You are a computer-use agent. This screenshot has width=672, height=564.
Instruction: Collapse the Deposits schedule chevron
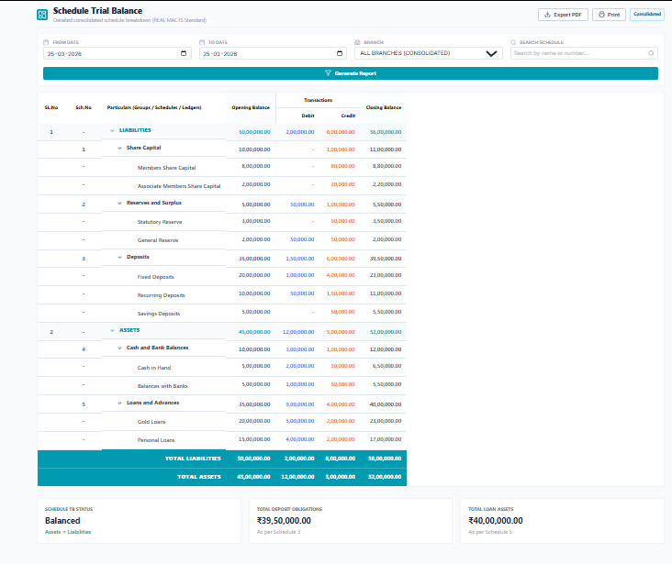pyautogui.click(x=119, y=258)
